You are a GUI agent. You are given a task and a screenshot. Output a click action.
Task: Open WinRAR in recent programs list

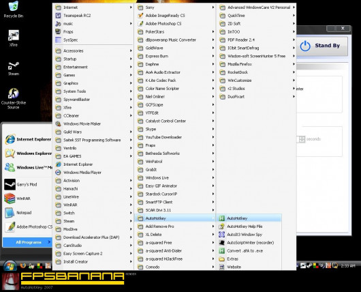point(18,199)
